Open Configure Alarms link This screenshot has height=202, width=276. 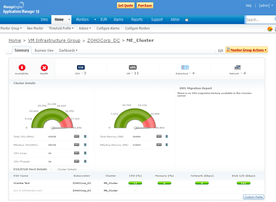(108, 28)
